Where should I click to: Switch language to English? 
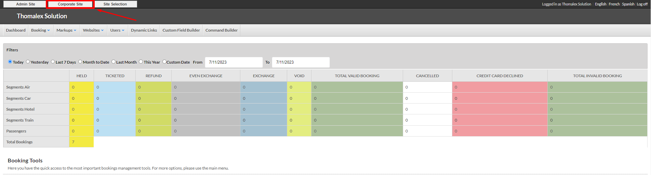pyautogui.click(x=600, y=4)
